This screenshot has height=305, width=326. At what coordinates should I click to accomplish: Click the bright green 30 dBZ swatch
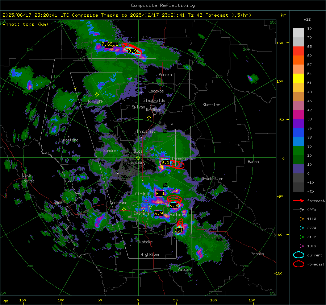click(x=298, y=151)
